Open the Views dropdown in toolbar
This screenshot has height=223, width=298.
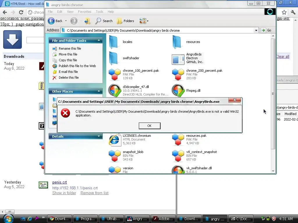click(x=144, y=21)
